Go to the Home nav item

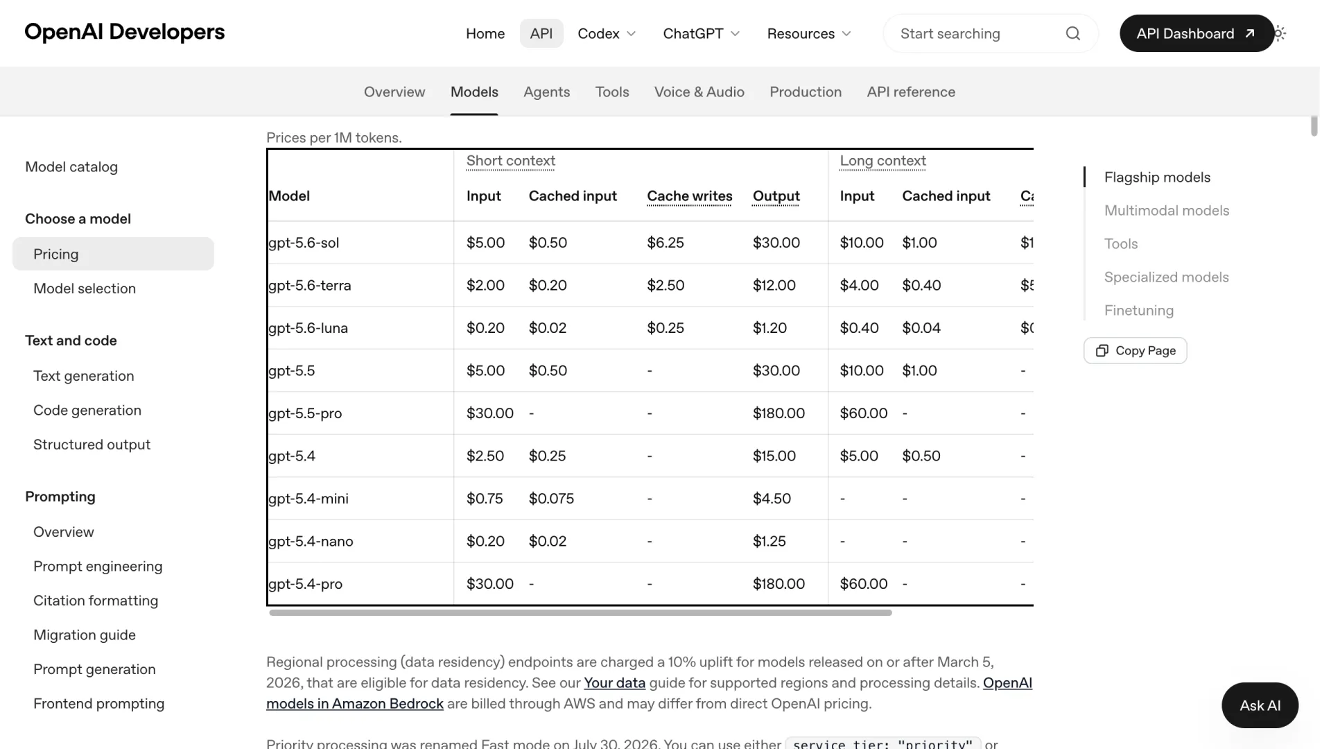pyautogui.click(x=485, y=33)
